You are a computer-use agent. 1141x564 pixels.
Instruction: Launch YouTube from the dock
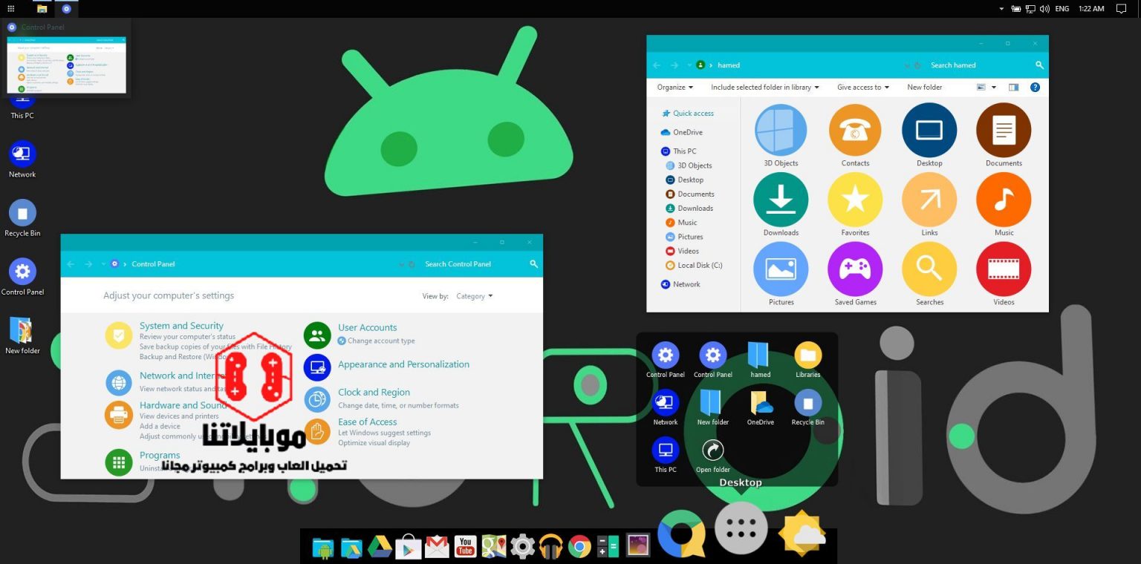tap(465, 547)
